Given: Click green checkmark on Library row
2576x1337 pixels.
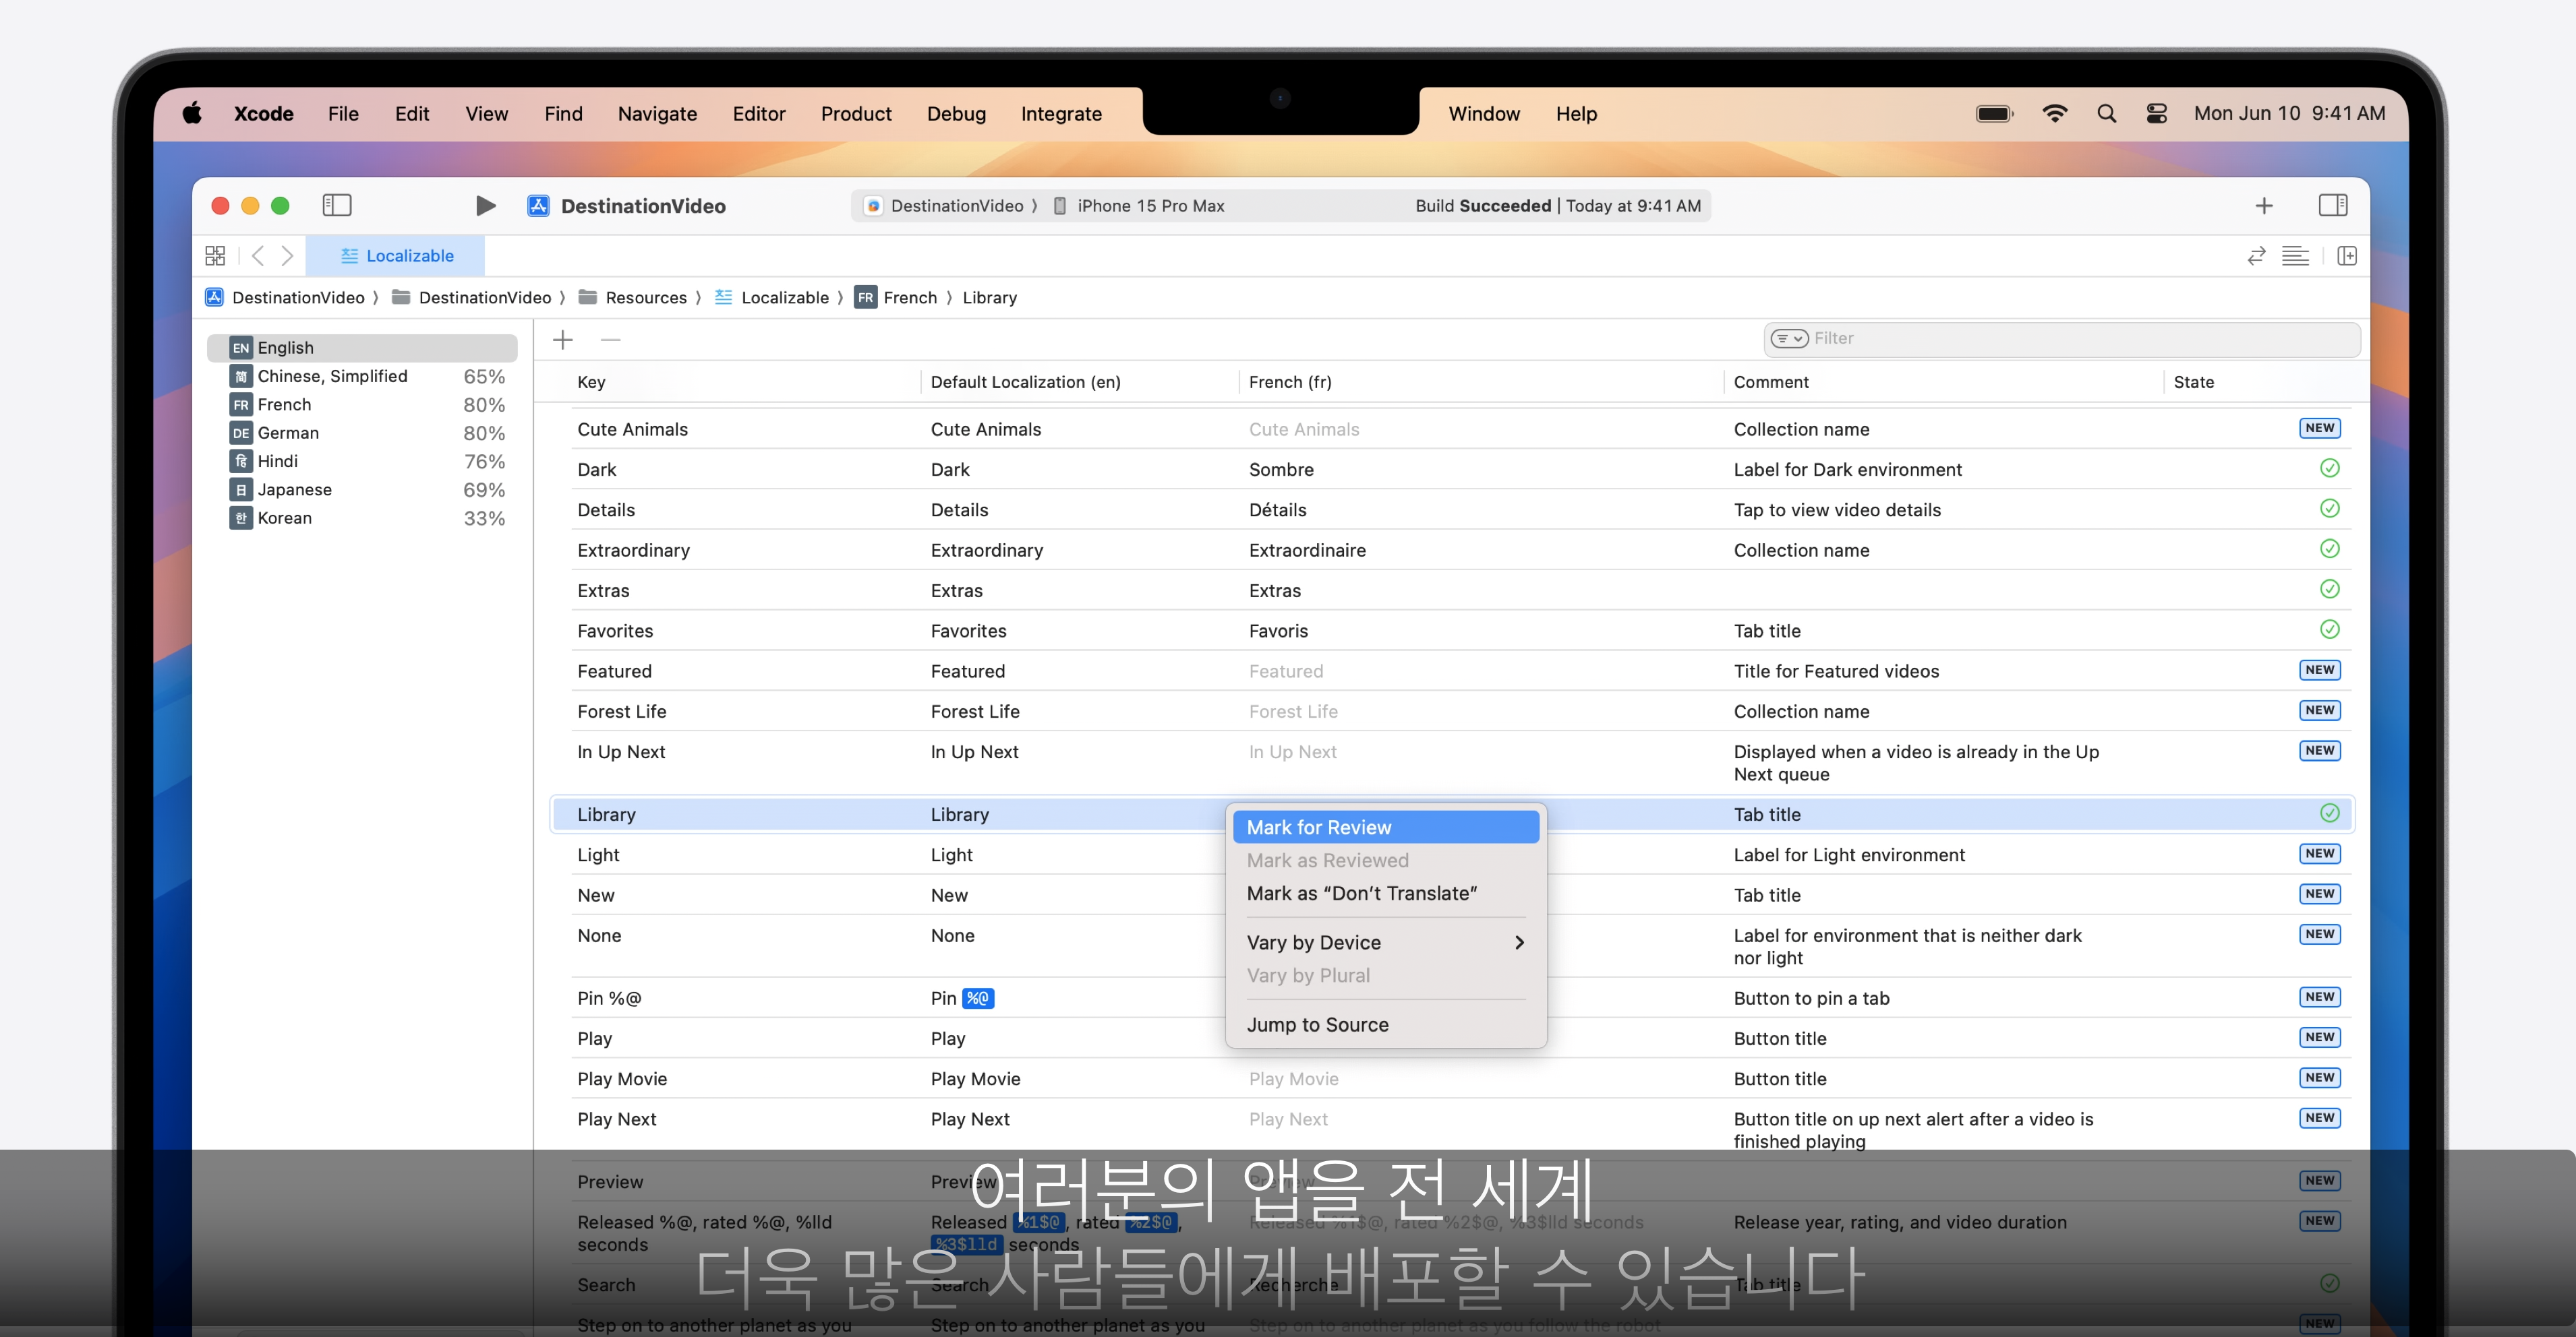Looking at the screenshot, I should tap(2329, 813).
